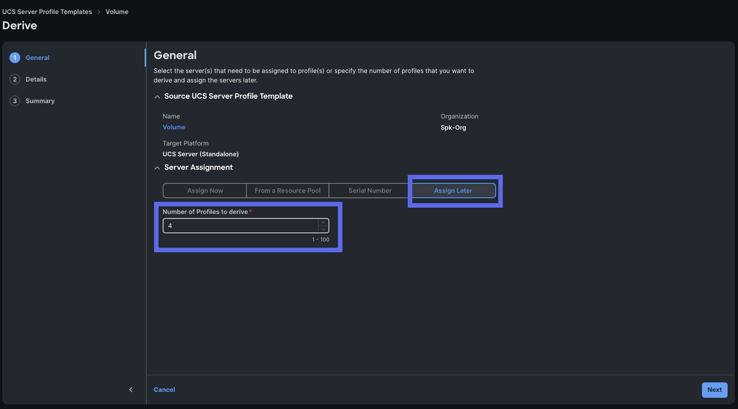
Task: Switch to the Details wizard step
Action: (x=37, y=79)
